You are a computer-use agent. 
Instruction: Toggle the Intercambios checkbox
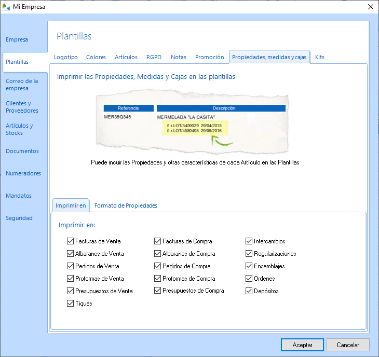(x=249, y=241)
